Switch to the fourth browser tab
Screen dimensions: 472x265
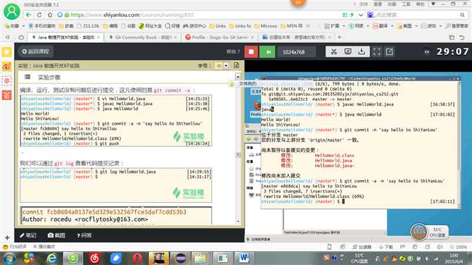tap(296, 37)
